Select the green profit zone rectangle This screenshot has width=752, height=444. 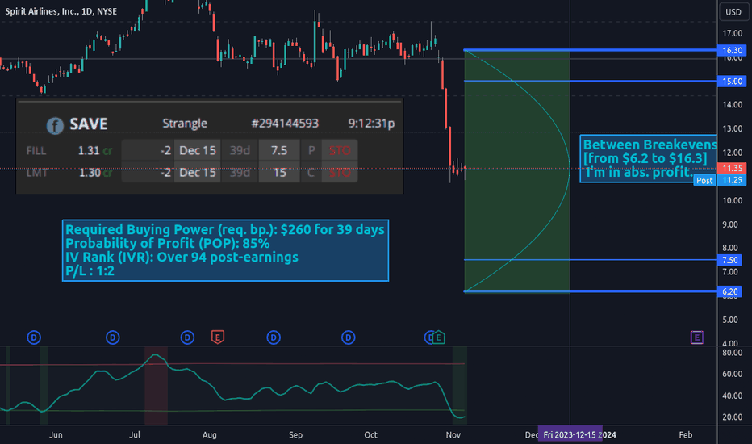click(x=517, y=170)
